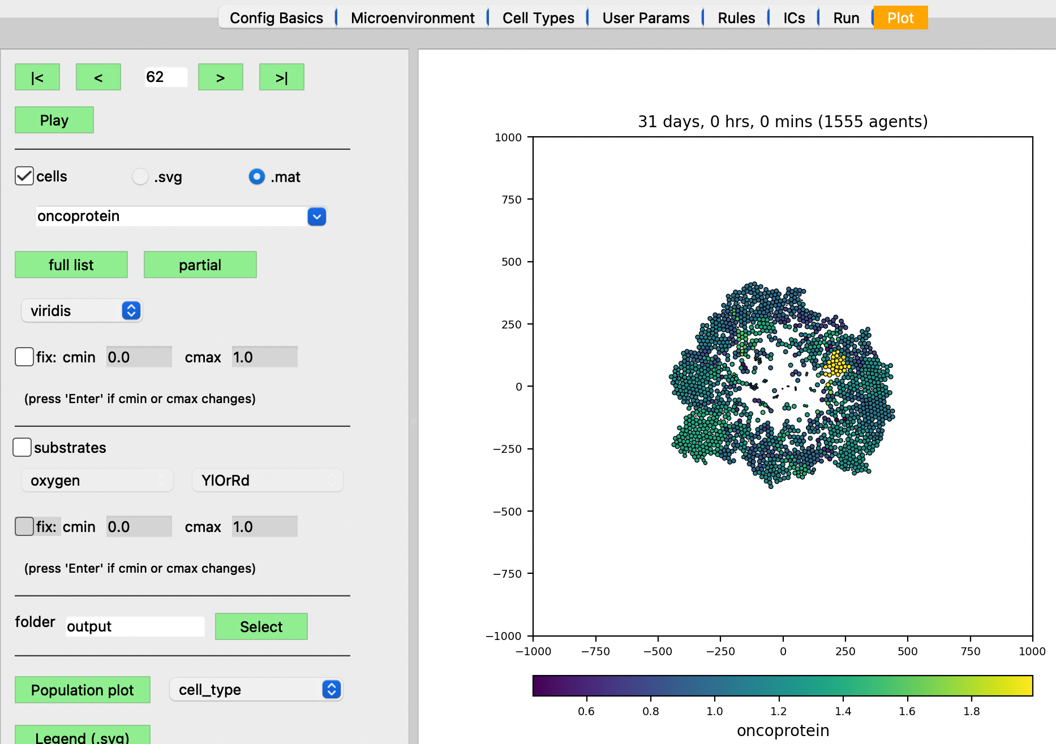The width and height of the screenshot is (1056, 744).
Task: Jump to first frame with |< button
Action: [37, 77]
